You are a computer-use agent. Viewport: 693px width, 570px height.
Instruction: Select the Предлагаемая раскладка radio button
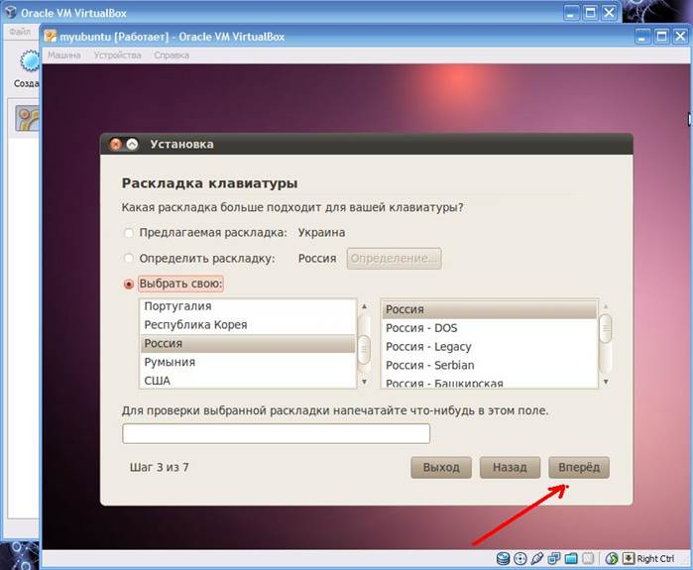point(128,233)
